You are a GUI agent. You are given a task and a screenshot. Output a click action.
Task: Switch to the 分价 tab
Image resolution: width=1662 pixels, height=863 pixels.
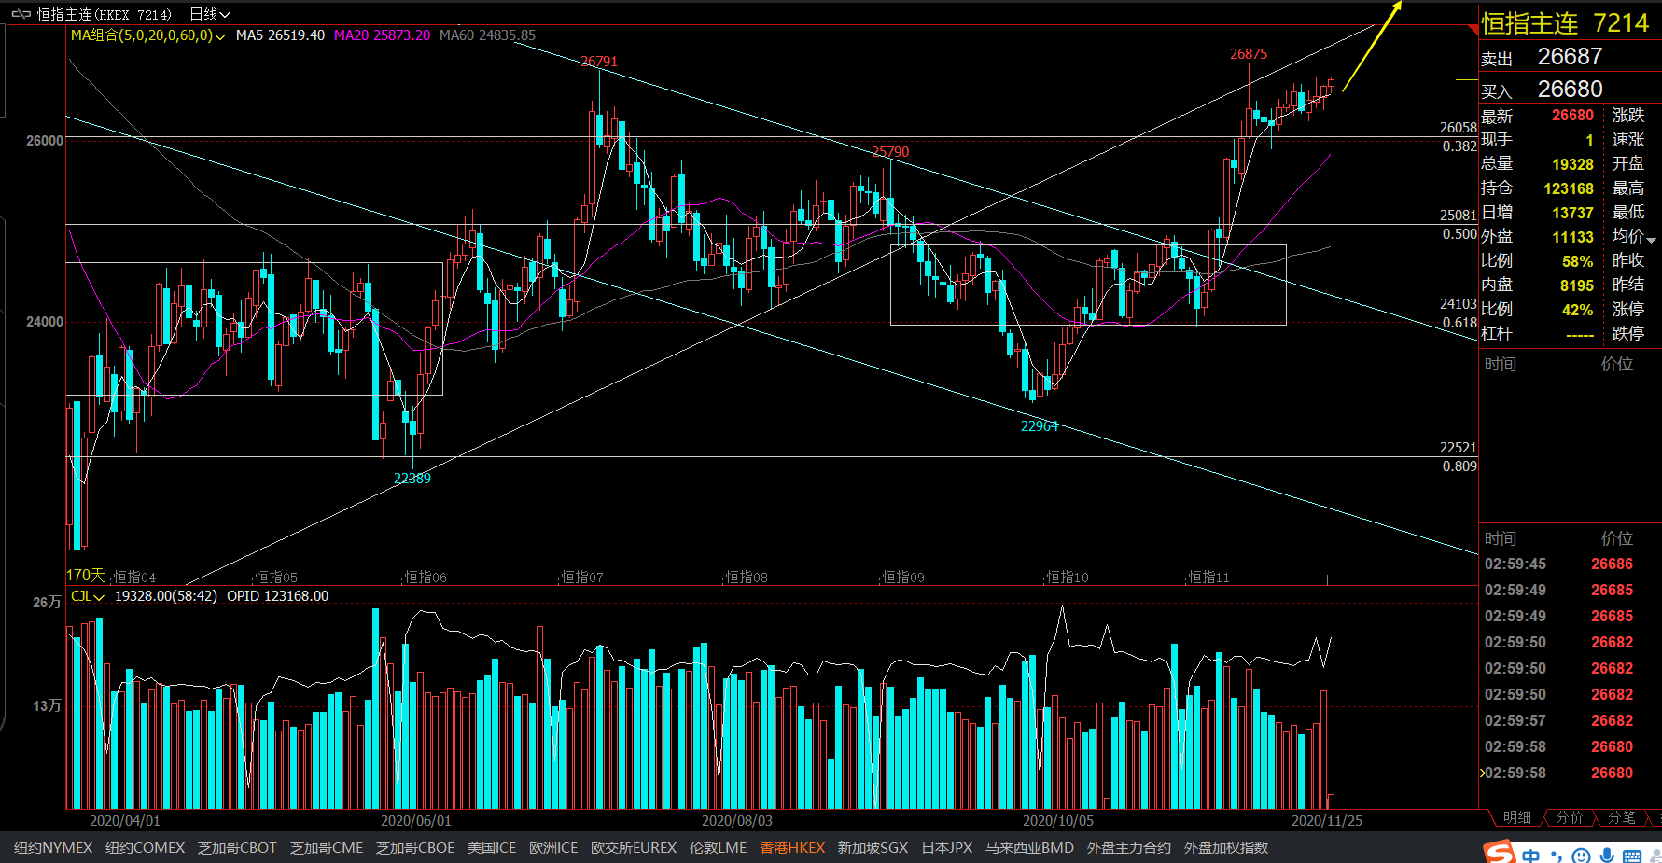coord(1570,817)
